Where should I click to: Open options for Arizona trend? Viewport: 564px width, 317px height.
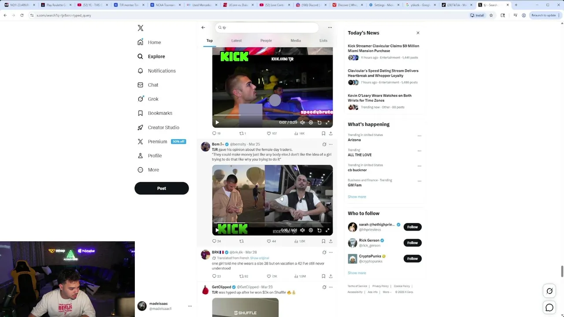pos(419,136)
